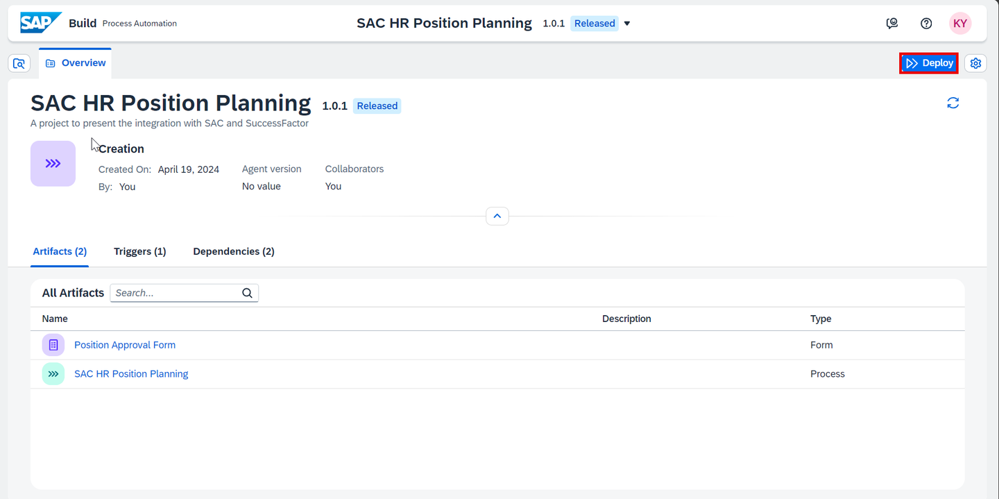Screen dimensions: 999x499
Task: Open the KY user avatar menu
Action: tap(960, 24)
